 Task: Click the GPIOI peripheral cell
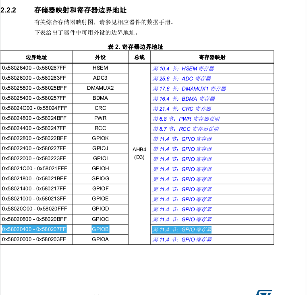pyautogui.click(x=100, y=159)
